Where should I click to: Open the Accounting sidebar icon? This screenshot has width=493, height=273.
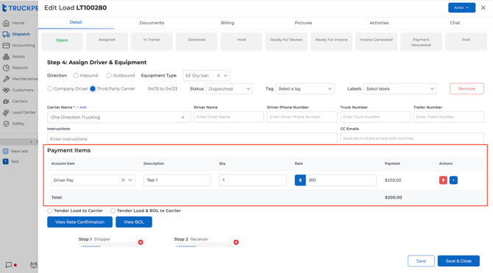(x=6, y=46)
